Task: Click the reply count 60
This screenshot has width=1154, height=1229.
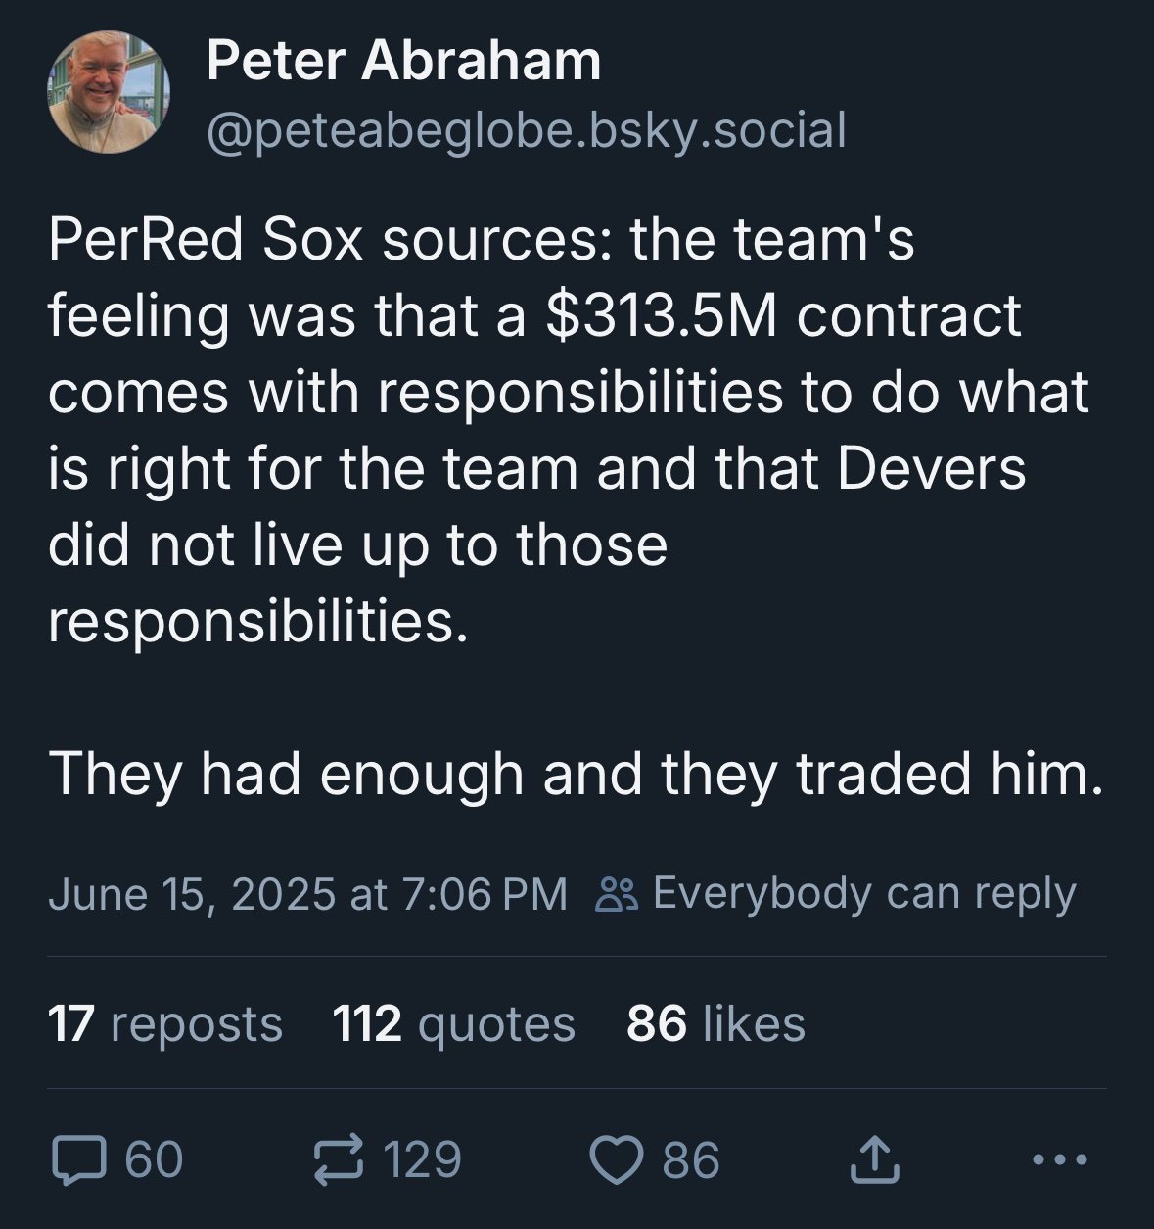Action: coord(155,1159)
